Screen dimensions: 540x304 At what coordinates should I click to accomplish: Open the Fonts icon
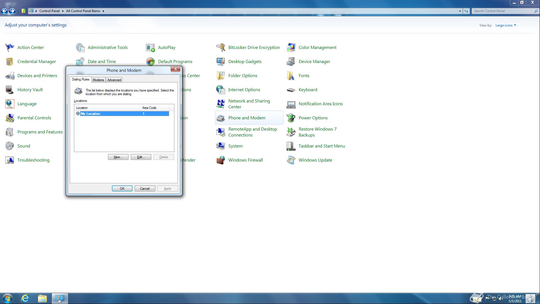click(291, 76)
